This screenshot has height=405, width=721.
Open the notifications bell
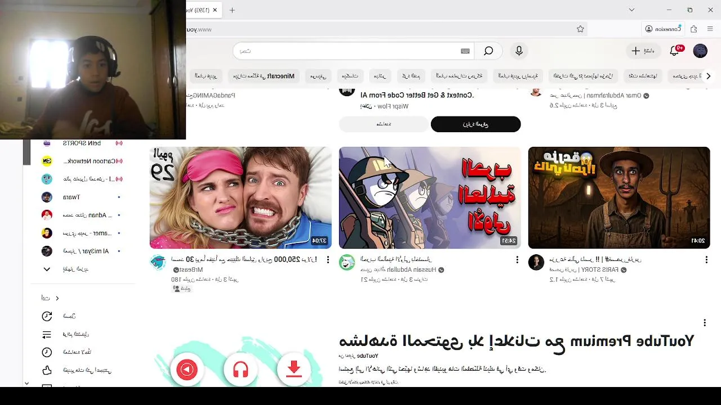tap(675, 51)
